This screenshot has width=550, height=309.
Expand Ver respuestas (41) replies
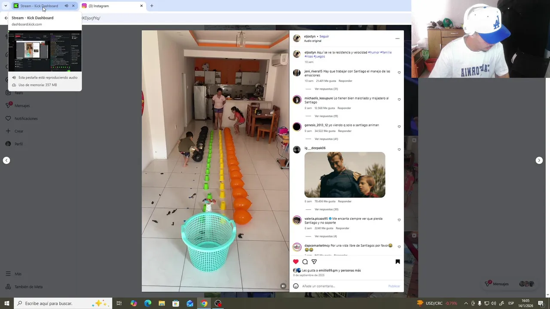tap(326, 139)
